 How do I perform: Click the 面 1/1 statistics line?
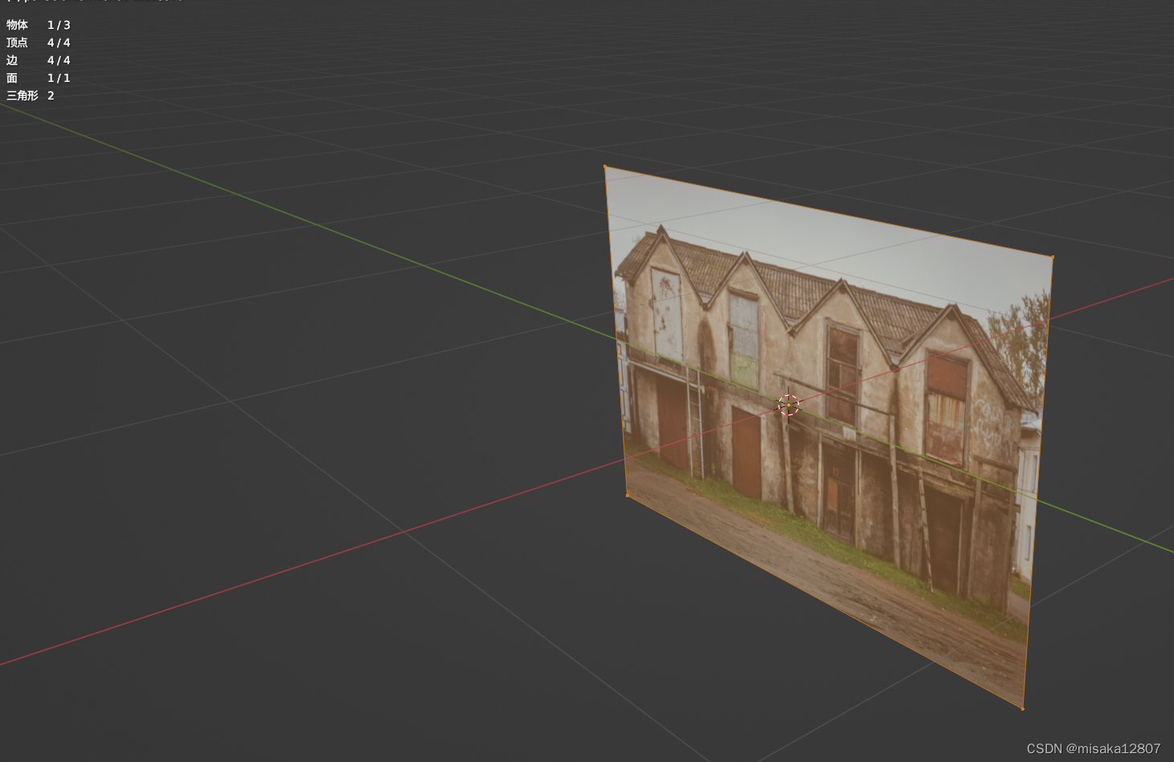39,78
